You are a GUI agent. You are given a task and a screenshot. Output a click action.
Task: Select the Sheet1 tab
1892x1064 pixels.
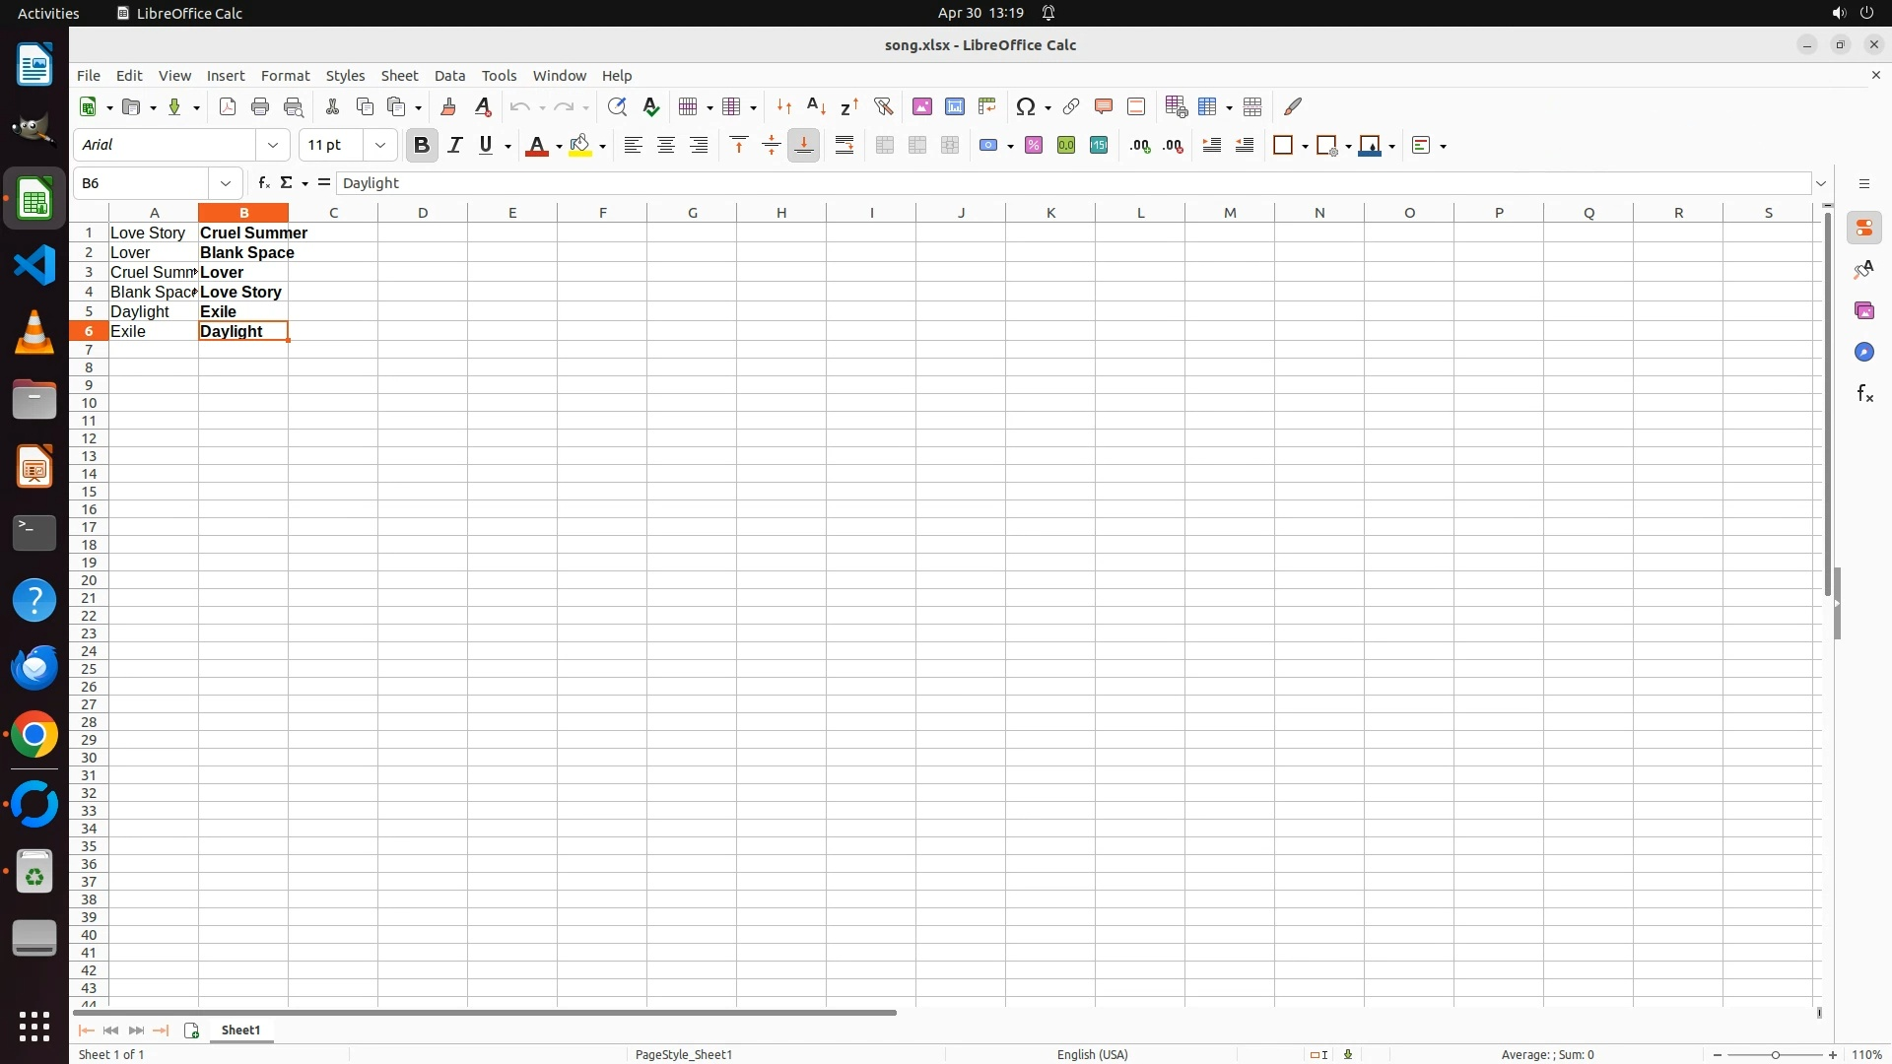coord(240,1031)
